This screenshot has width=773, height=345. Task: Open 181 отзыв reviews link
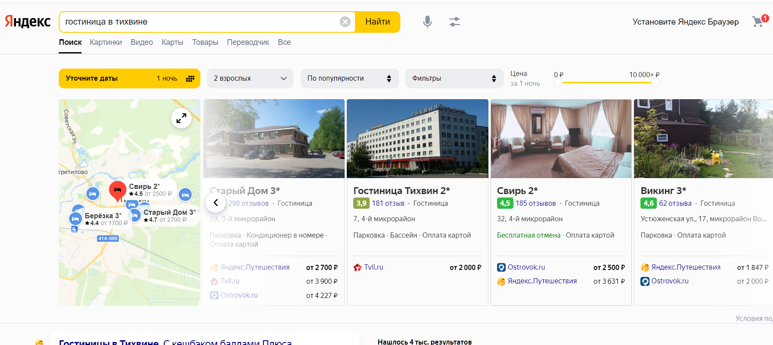388,203
